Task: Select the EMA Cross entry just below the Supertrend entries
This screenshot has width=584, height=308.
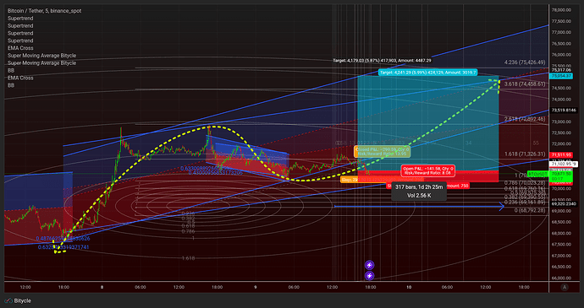Action: pos(20,48)
